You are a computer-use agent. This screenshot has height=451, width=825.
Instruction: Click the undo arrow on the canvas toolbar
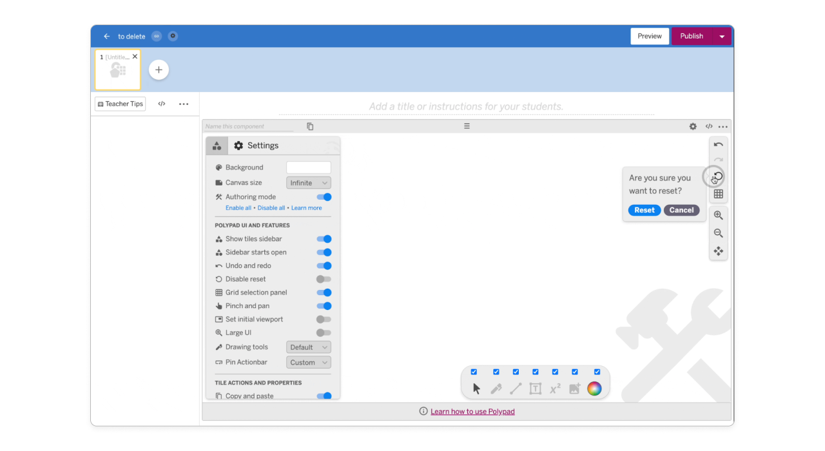coord(718,144)
